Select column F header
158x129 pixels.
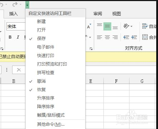point(116,81)
